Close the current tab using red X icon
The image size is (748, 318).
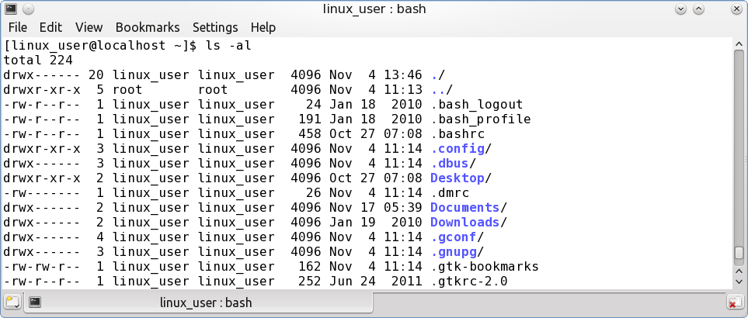click(x=735, y=302)
